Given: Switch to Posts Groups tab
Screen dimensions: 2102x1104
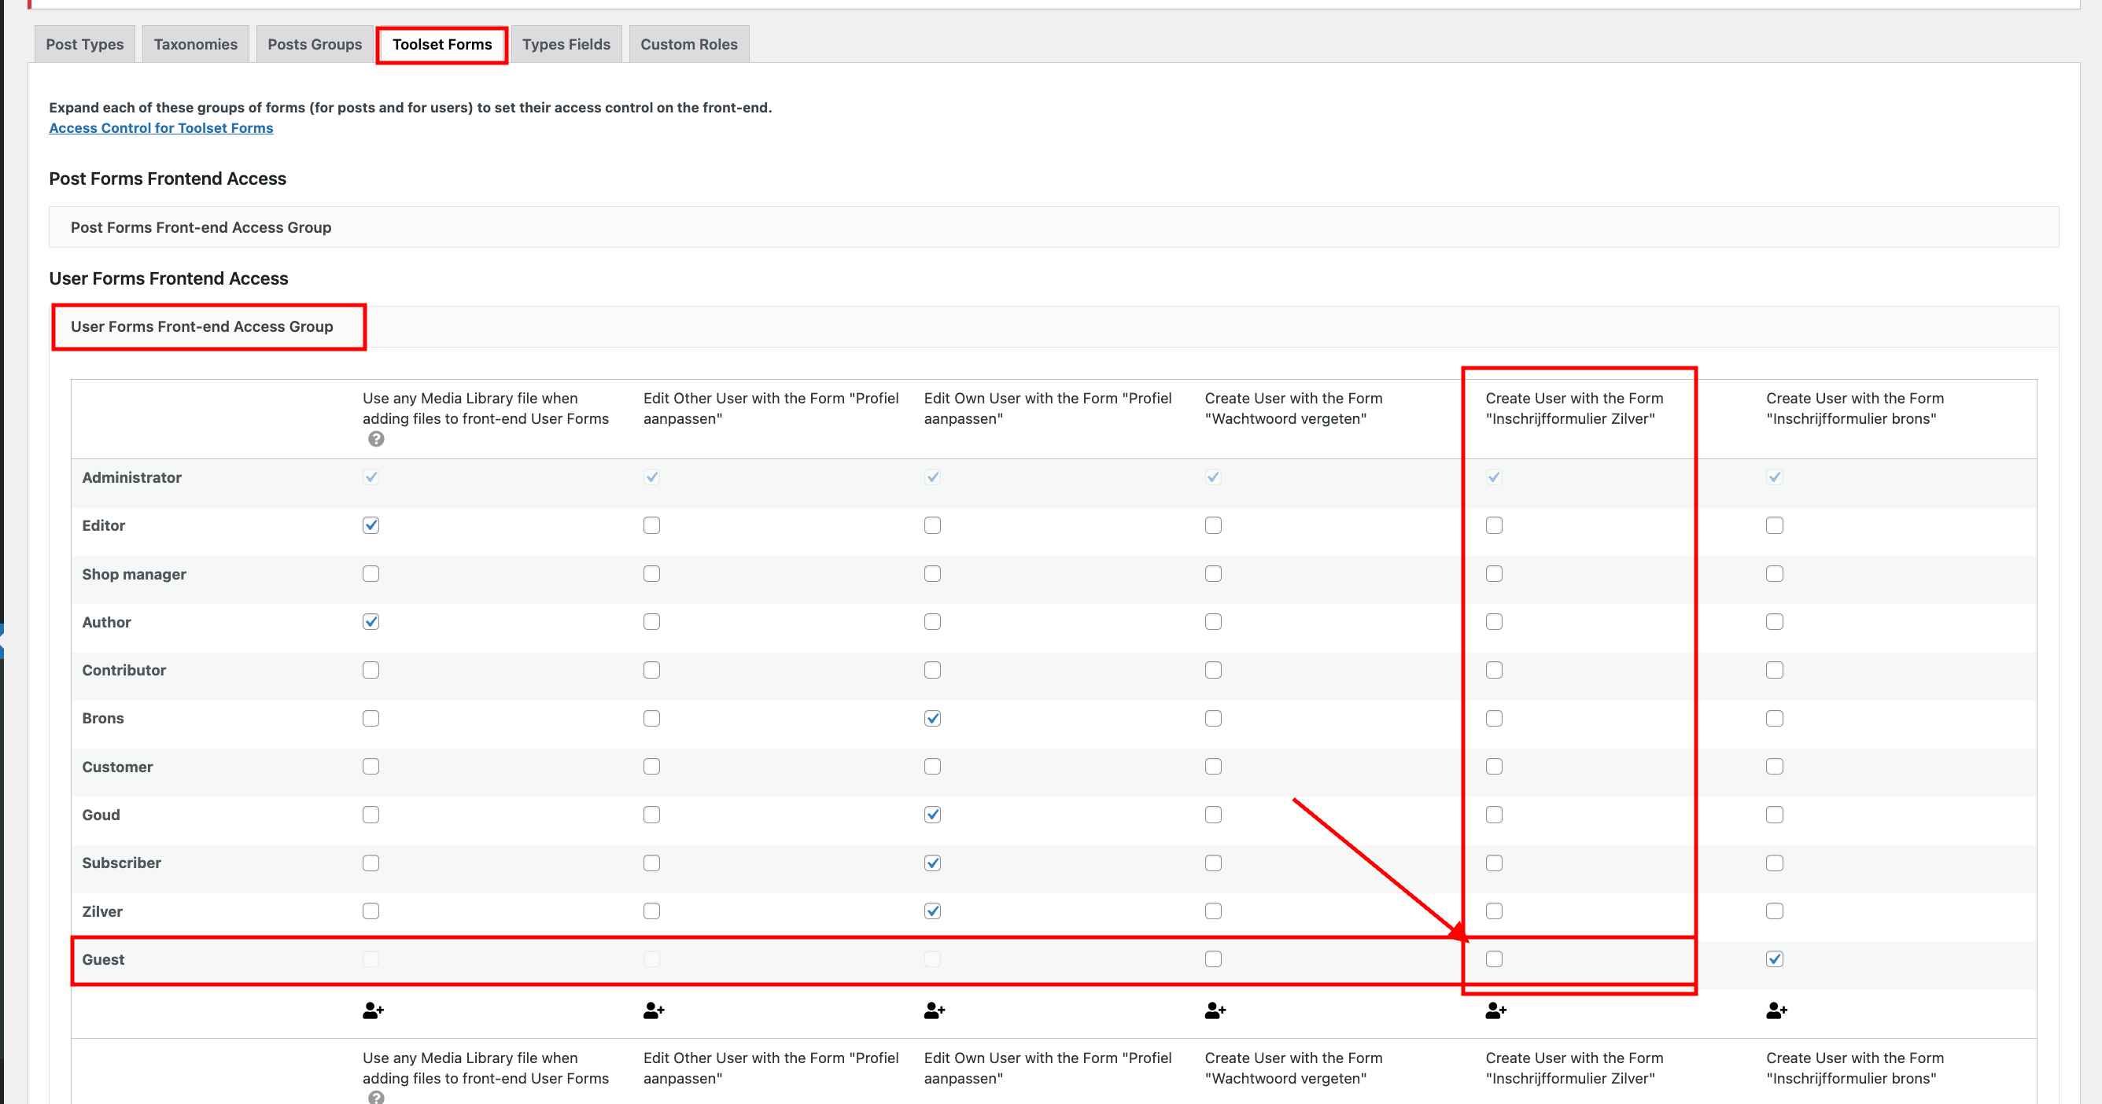Looking at the screenshot, I should [315, 44].
